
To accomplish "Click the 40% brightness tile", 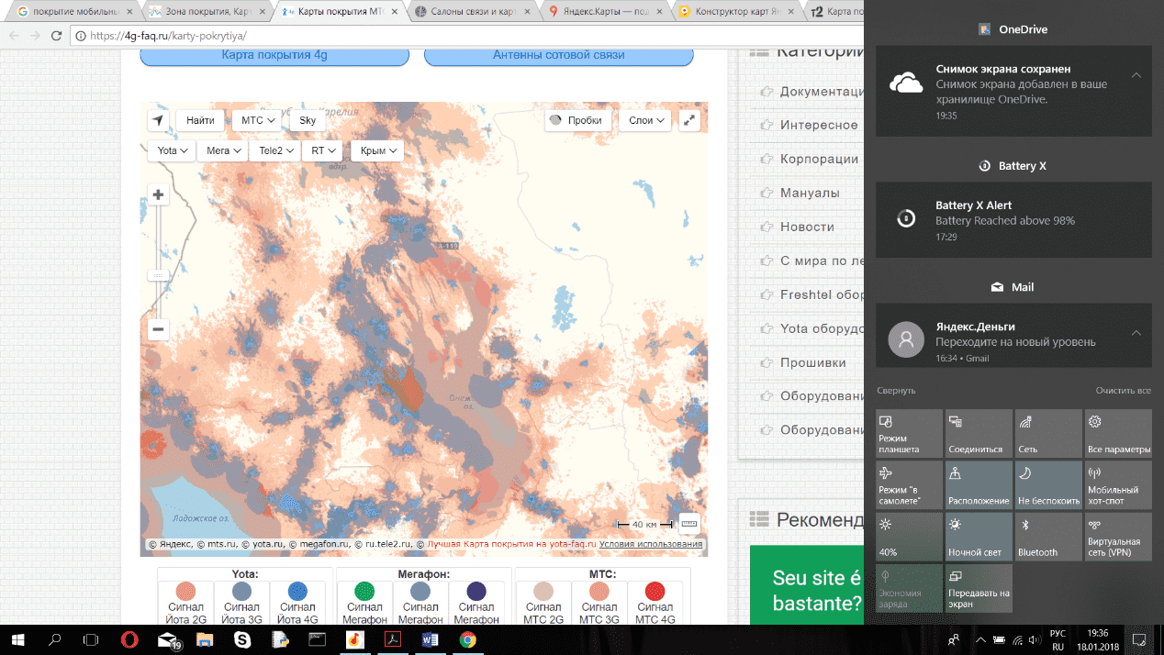I will [x=909, y=536].
